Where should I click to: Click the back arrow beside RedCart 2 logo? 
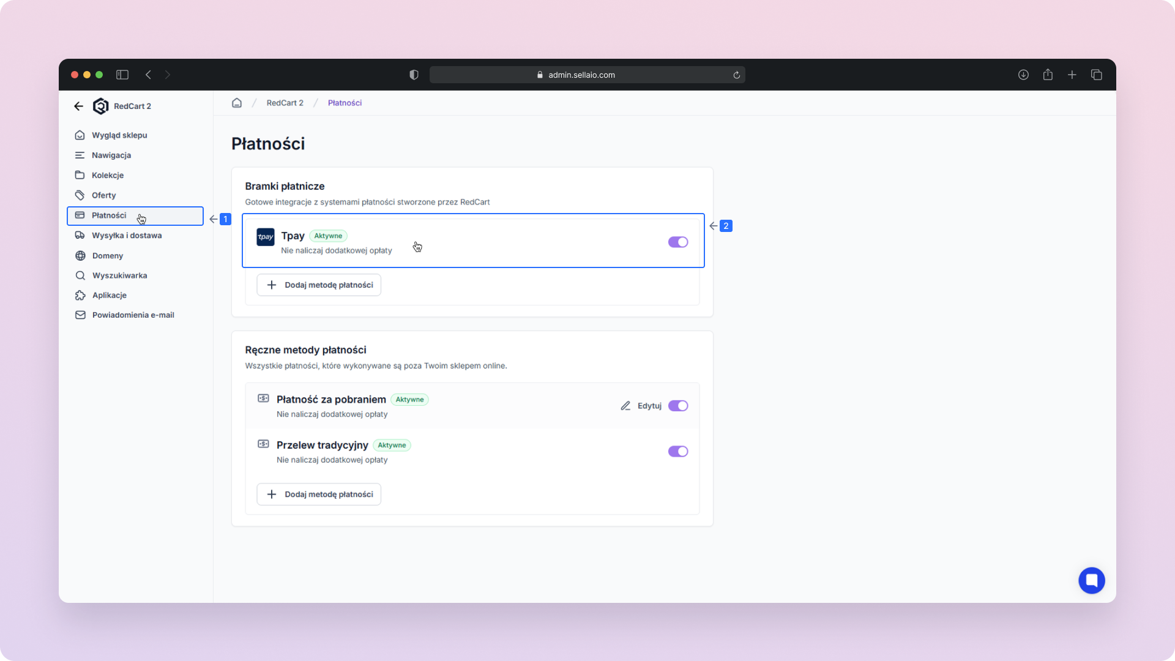pos(78,106)
